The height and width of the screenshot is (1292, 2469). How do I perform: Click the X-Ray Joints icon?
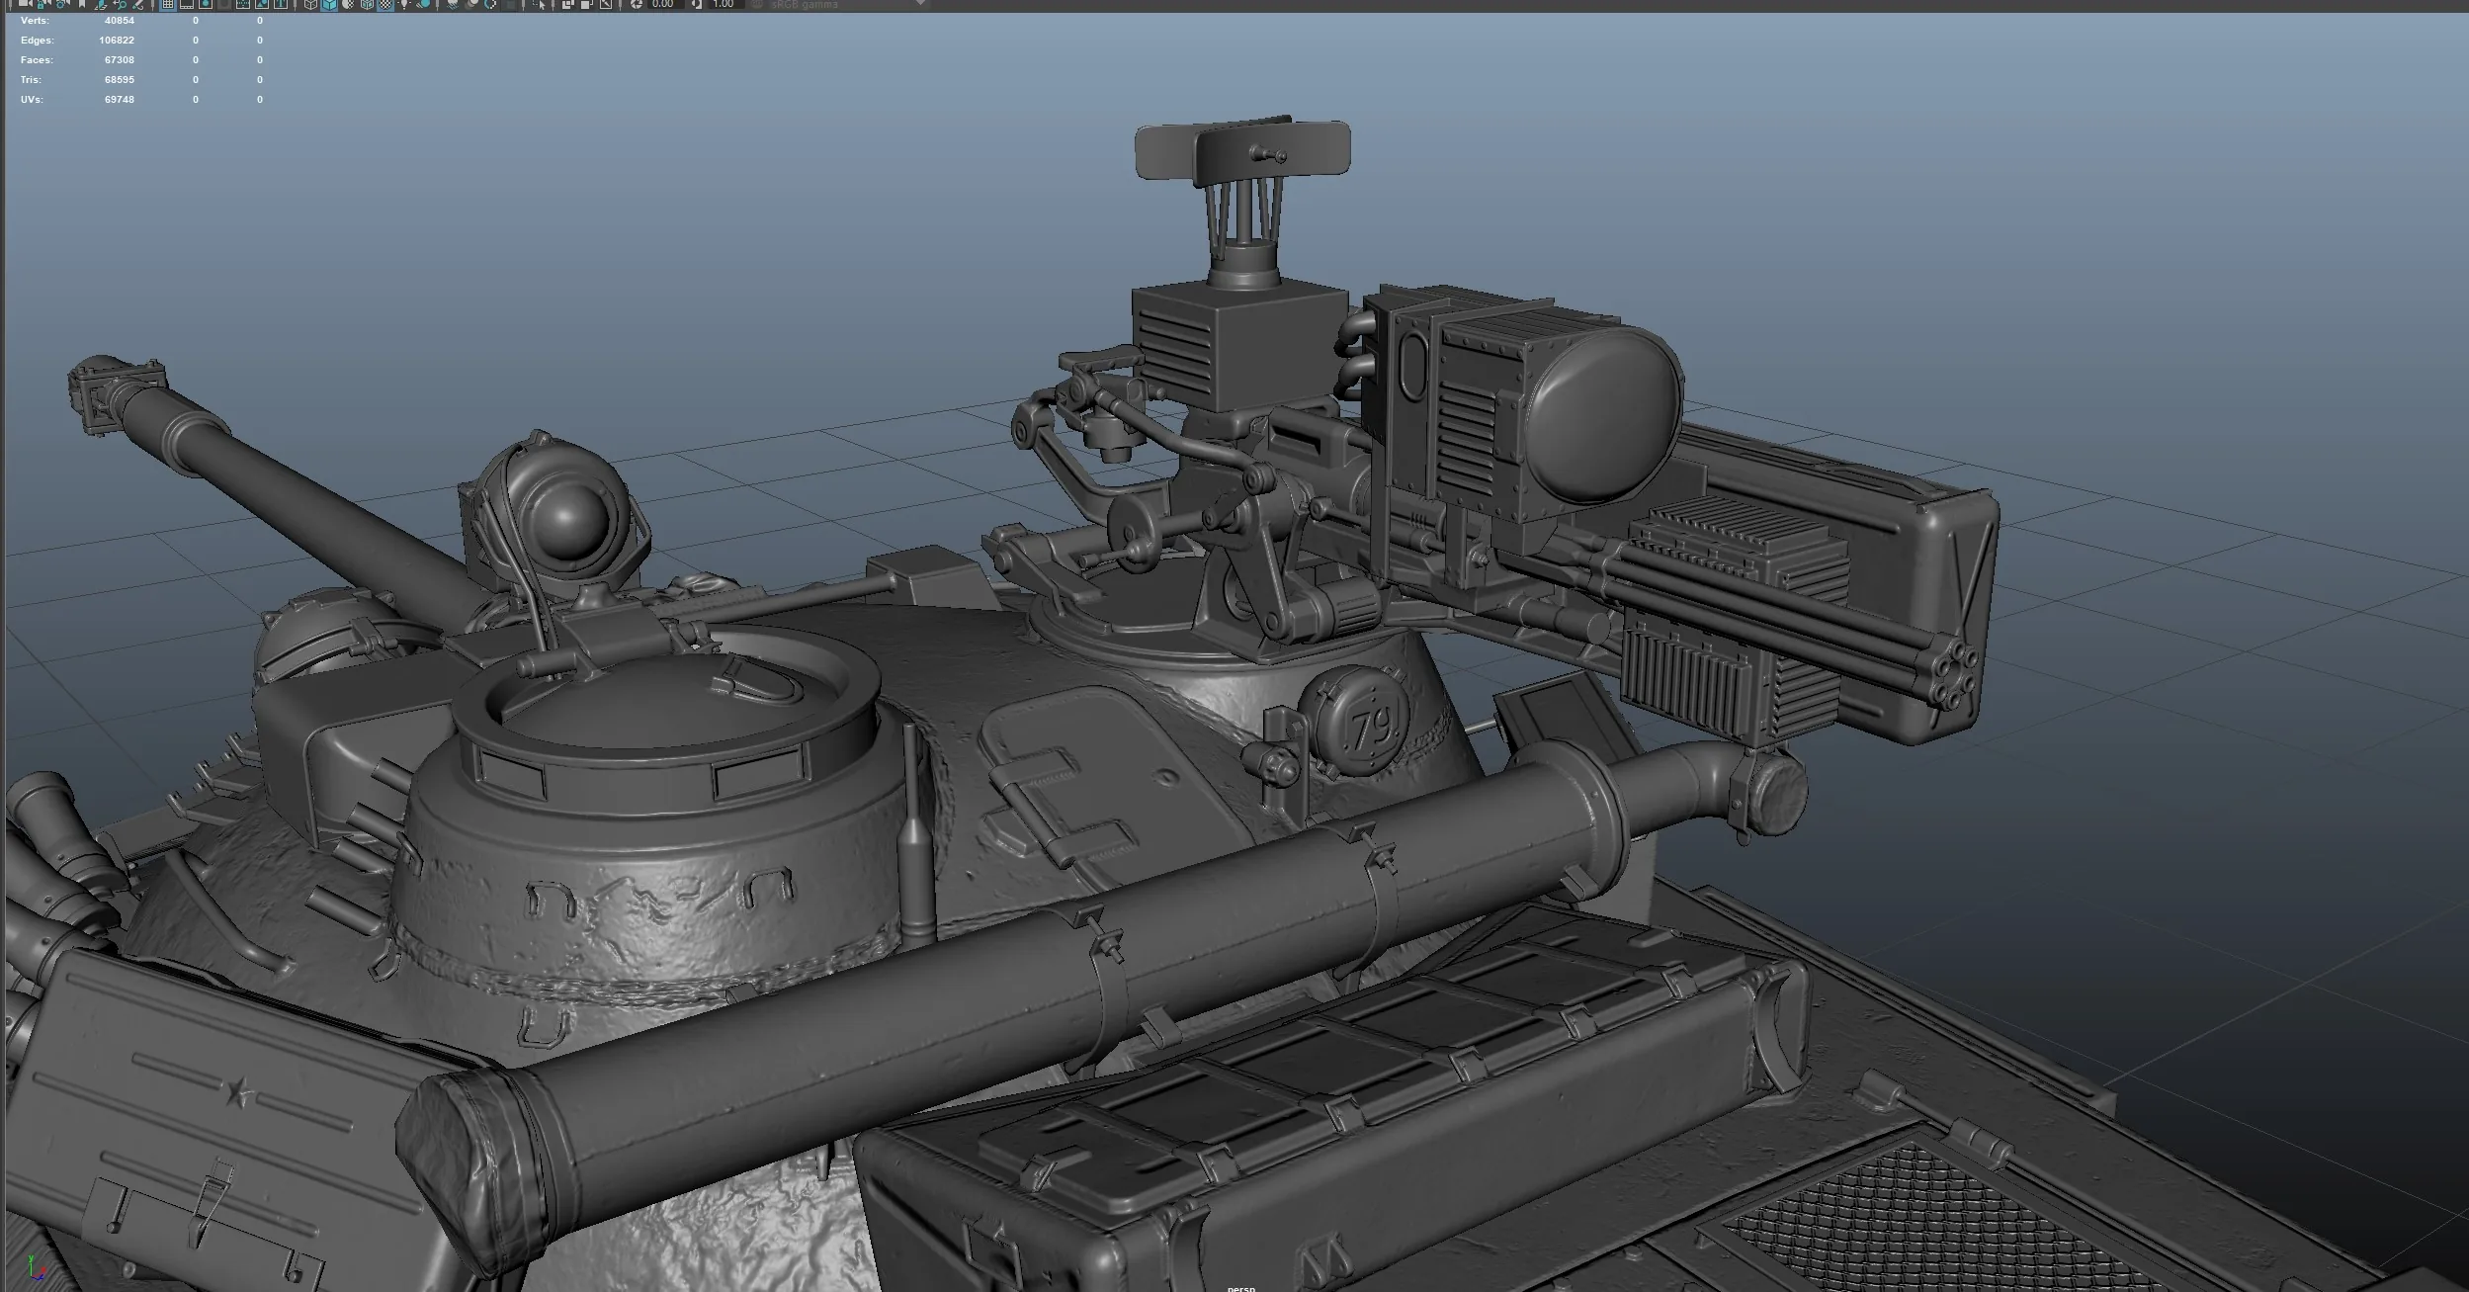pos(606,4)
